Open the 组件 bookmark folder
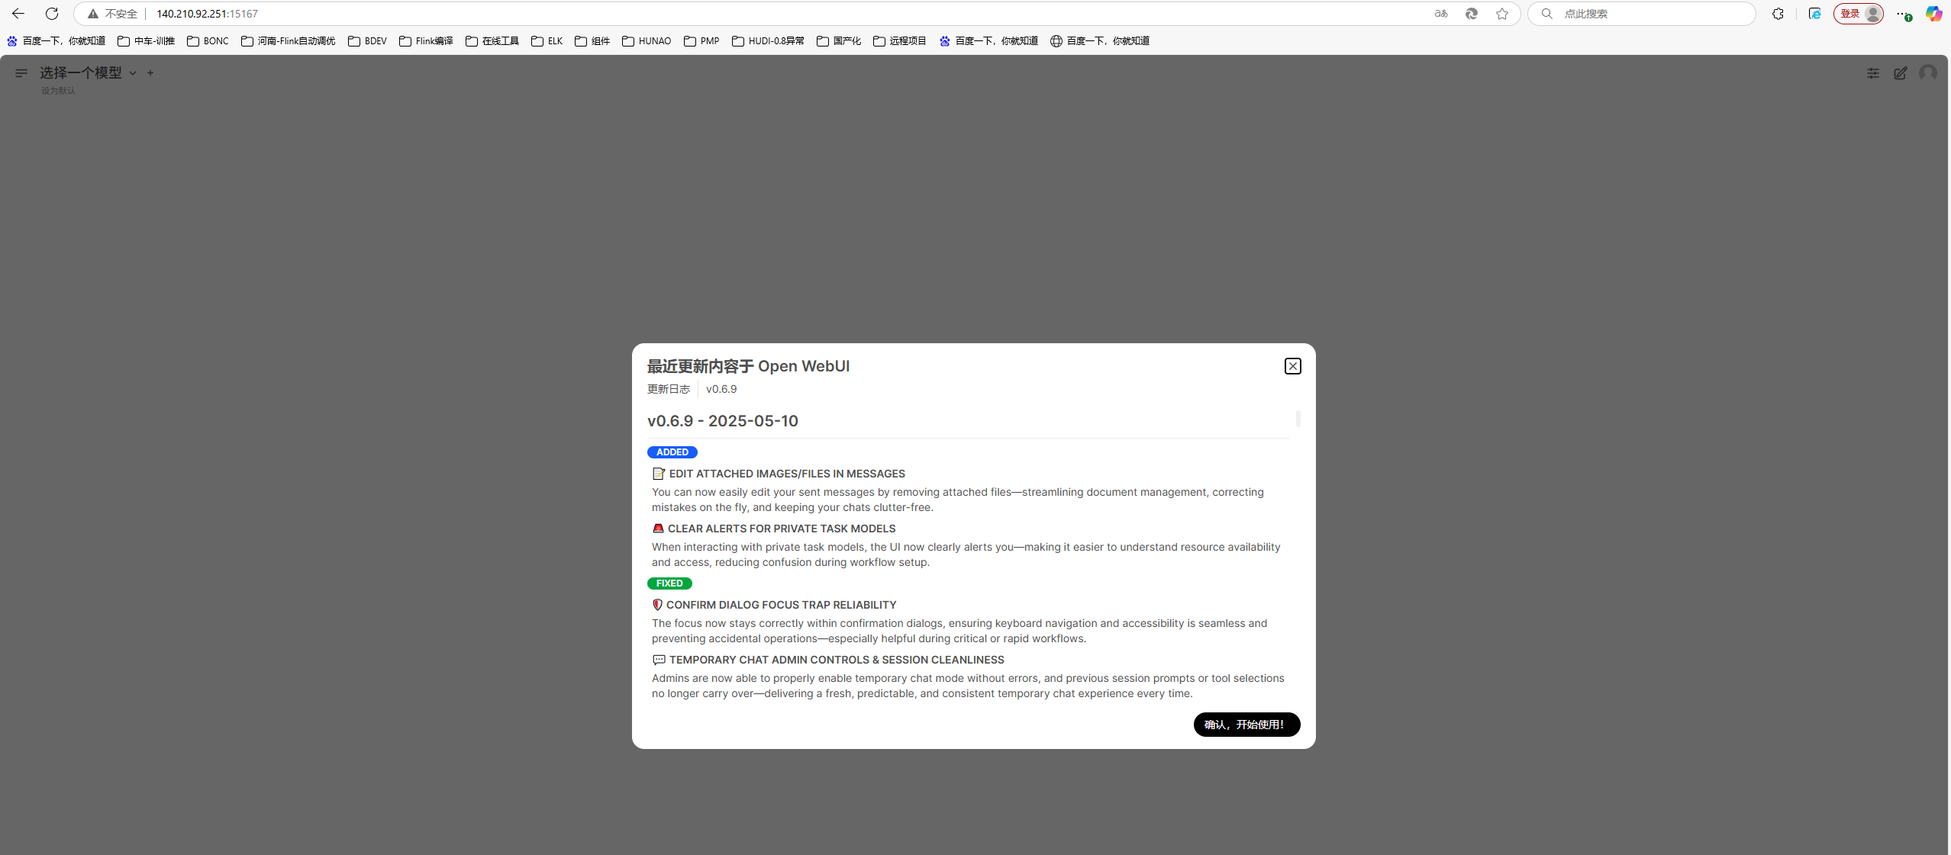Screen dimensions: 1951x855 (592, 41)
